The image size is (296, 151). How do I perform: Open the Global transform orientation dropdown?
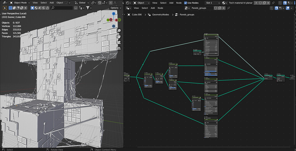tap(82, 3)
